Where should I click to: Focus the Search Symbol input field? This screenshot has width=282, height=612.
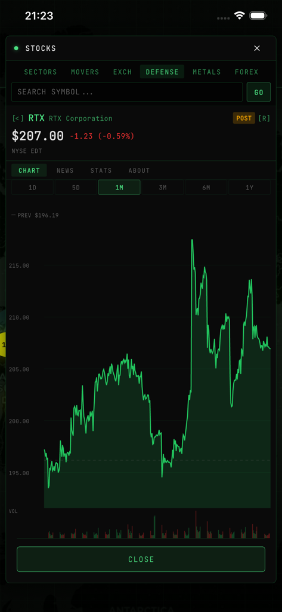(x=127, y=92)
